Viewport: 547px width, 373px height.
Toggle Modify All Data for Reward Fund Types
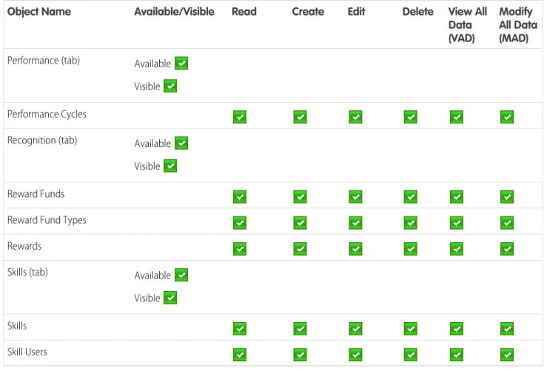pyautogui.click(x=507, y=222)
